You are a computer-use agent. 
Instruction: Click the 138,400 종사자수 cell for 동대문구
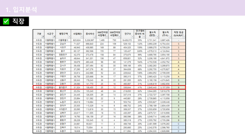tap(89, 87)
